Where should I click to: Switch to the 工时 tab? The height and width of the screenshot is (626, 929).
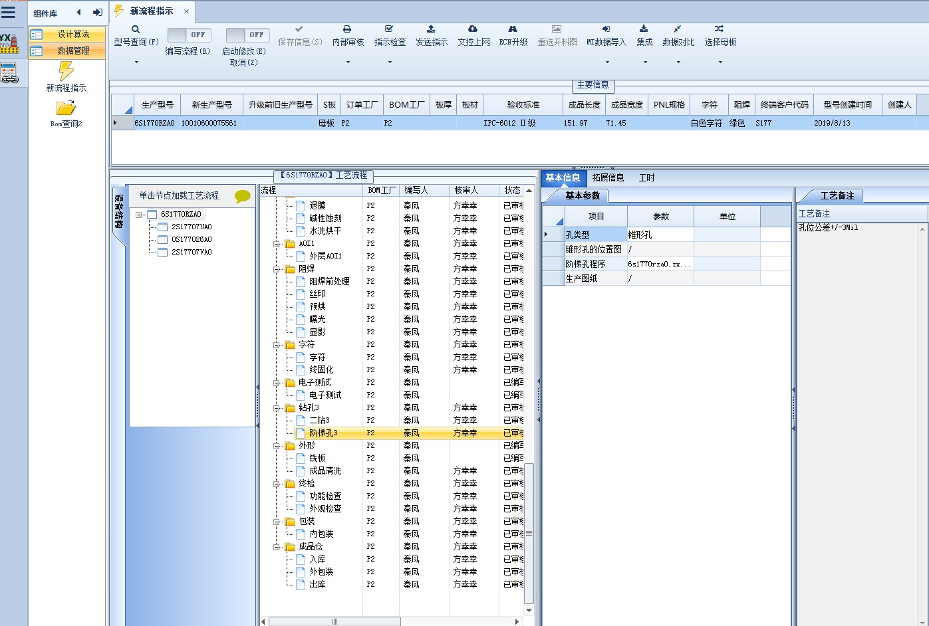coord(646,177)
